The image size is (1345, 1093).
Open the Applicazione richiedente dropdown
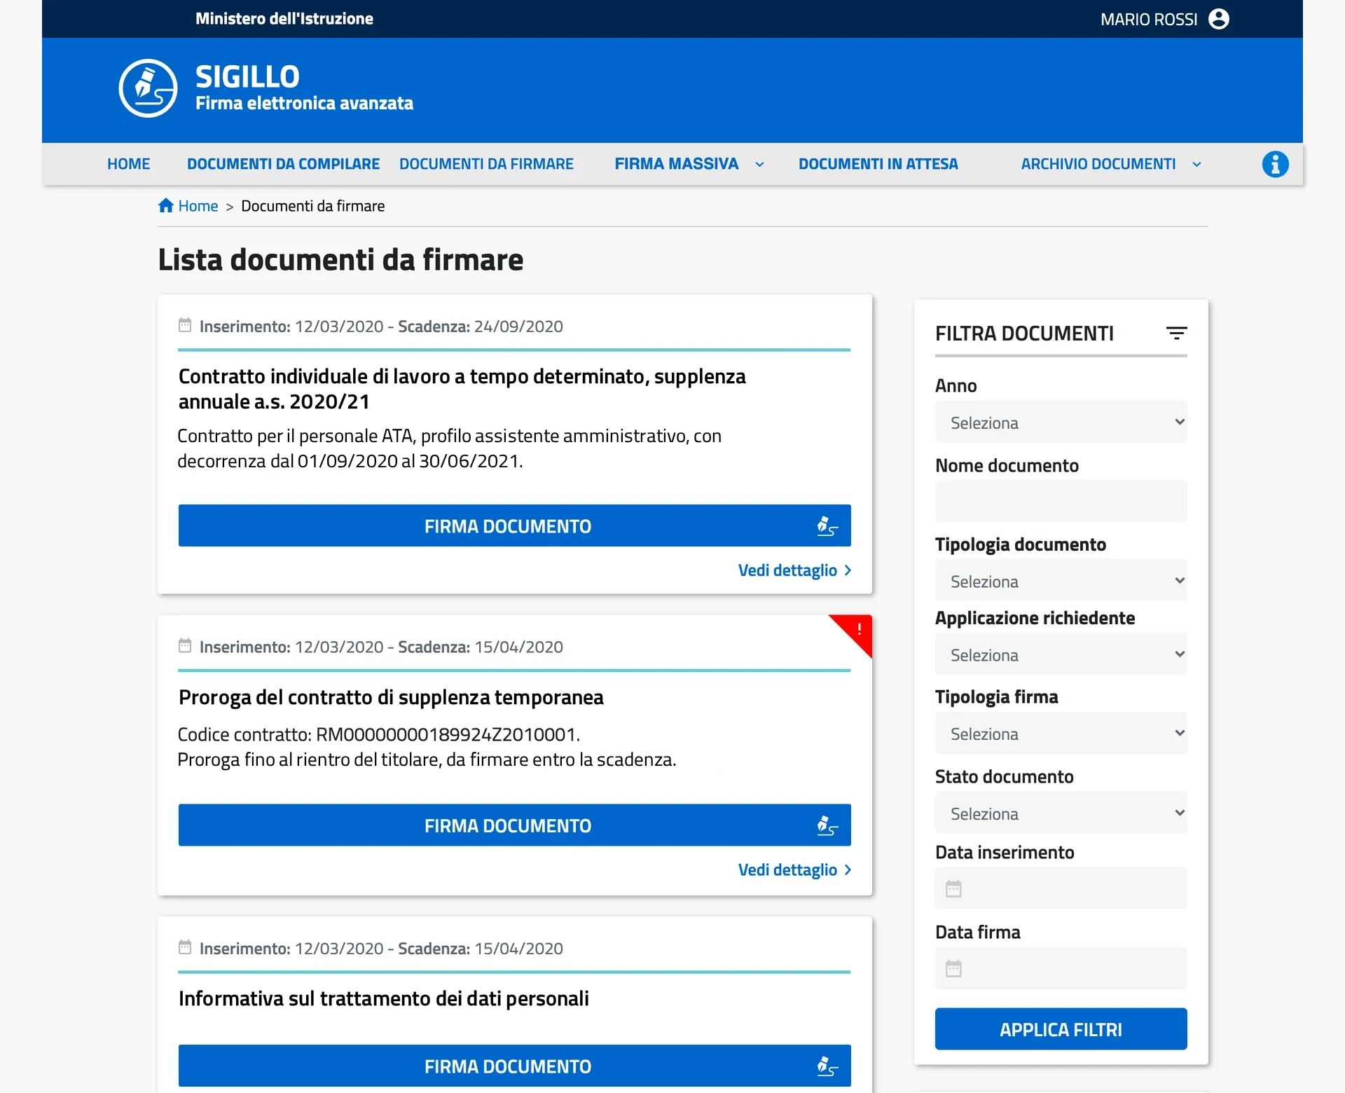[1061, 654]
